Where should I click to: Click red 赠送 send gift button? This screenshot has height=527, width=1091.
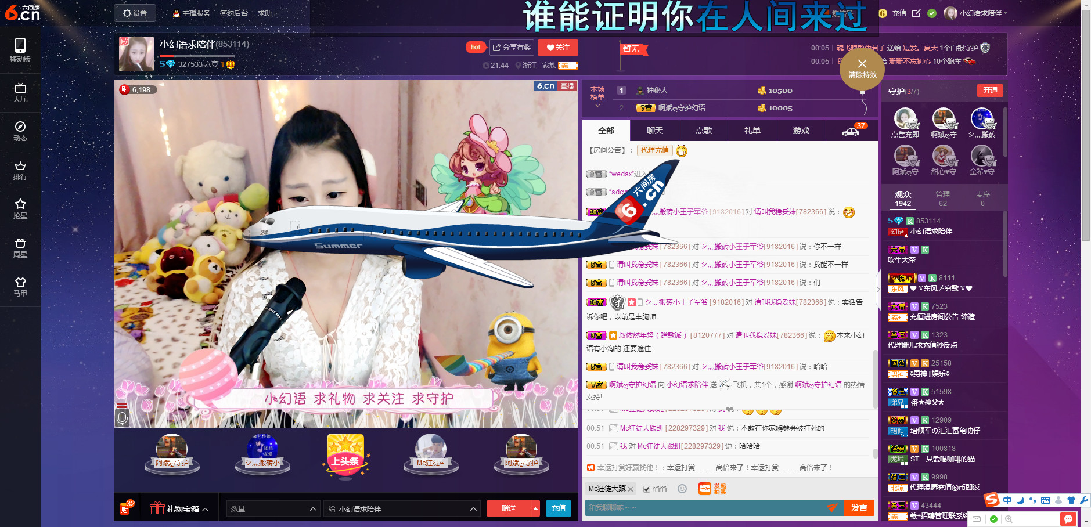(509, 508)
